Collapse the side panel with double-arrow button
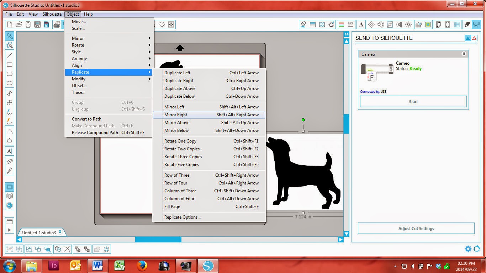Image resolution: width=486 pixels, height=273 pixels. (347, 34)
